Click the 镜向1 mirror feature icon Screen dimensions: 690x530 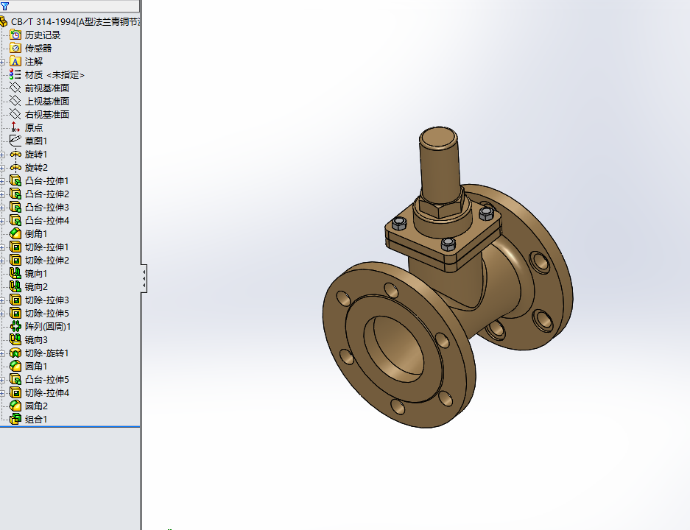pyautogui.click(x=15, y=274)
